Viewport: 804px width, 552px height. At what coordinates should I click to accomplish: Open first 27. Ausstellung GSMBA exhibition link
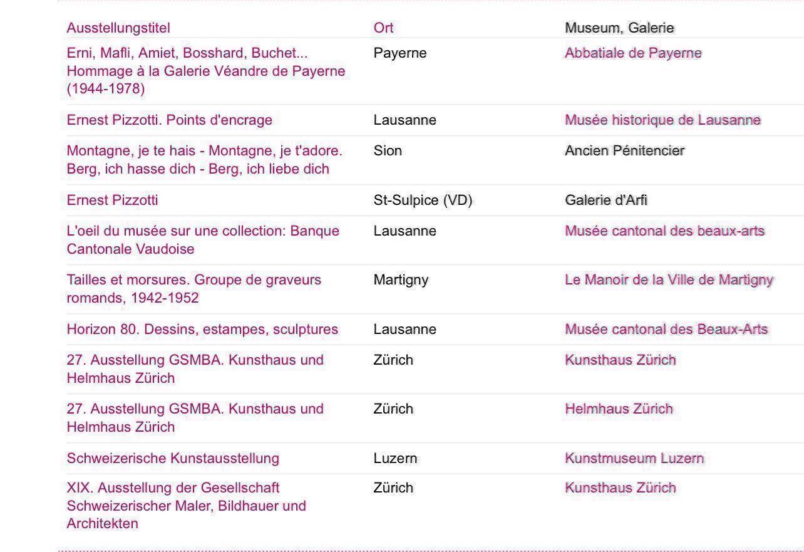point(195,369)
